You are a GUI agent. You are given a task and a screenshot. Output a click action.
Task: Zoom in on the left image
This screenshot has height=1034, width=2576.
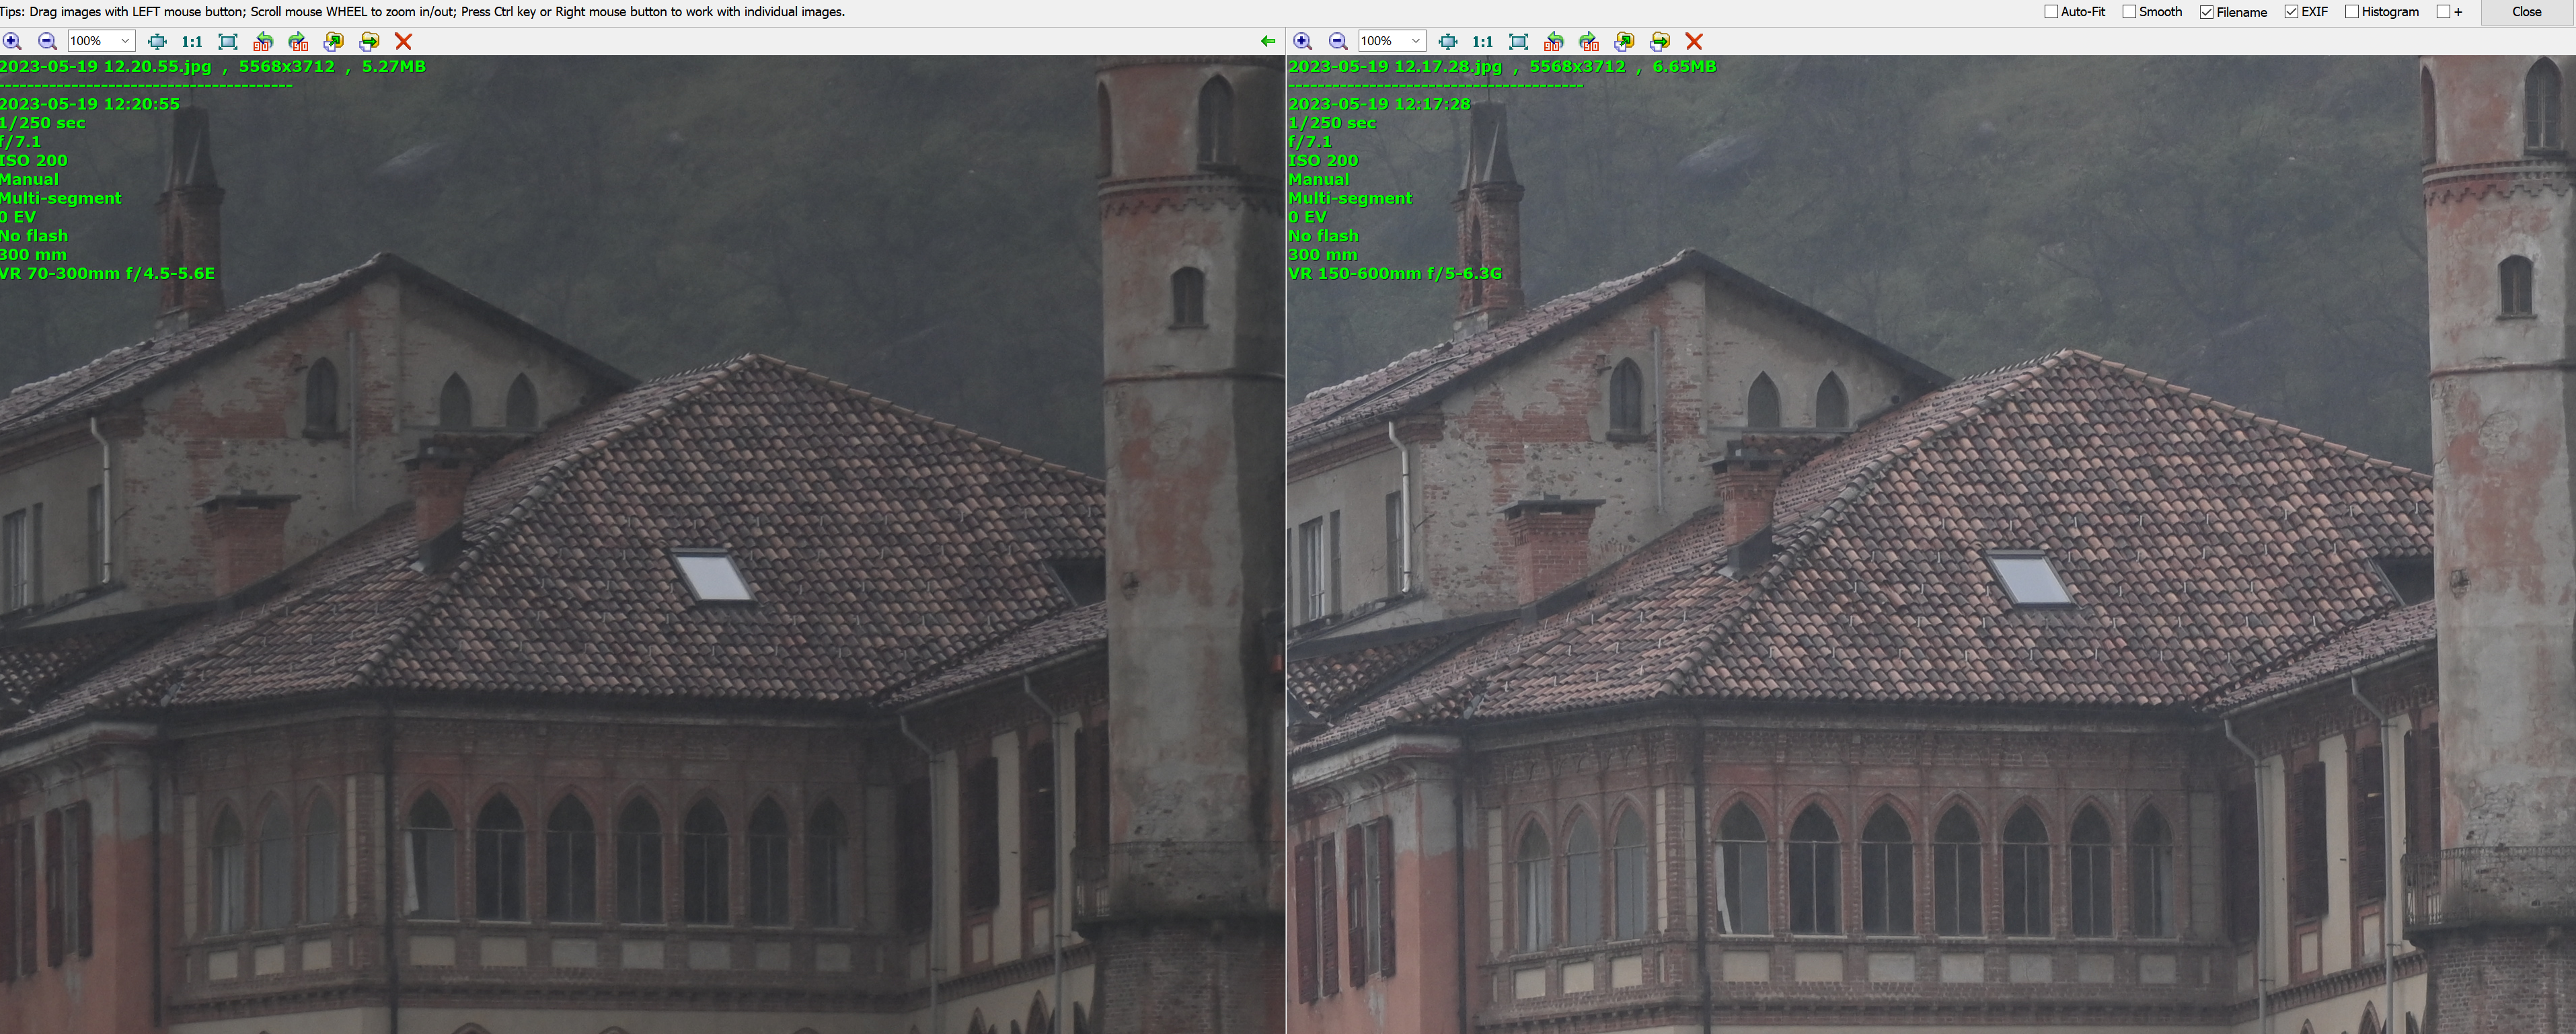tap(12, 41)
